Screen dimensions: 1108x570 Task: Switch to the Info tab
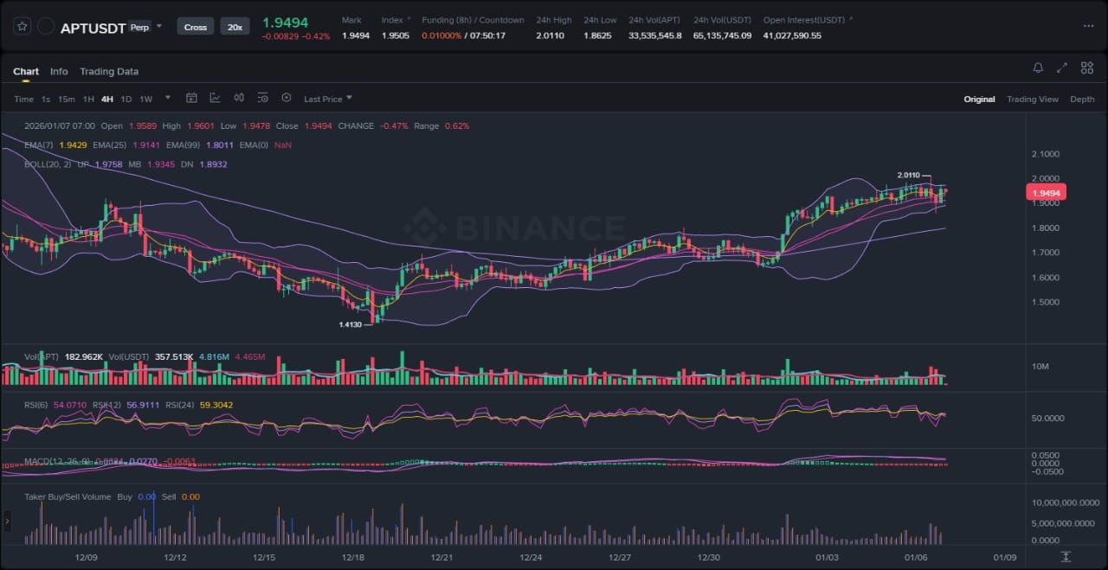point(59,72)
